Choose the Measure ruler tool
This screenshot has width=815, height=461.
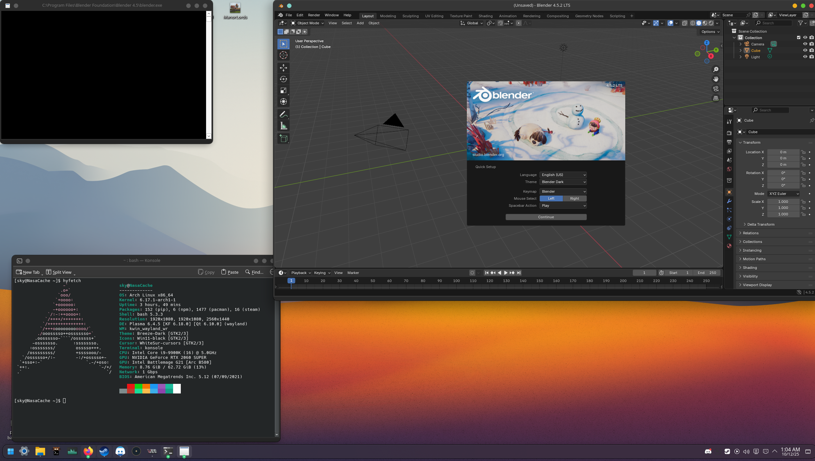point(283,126)
